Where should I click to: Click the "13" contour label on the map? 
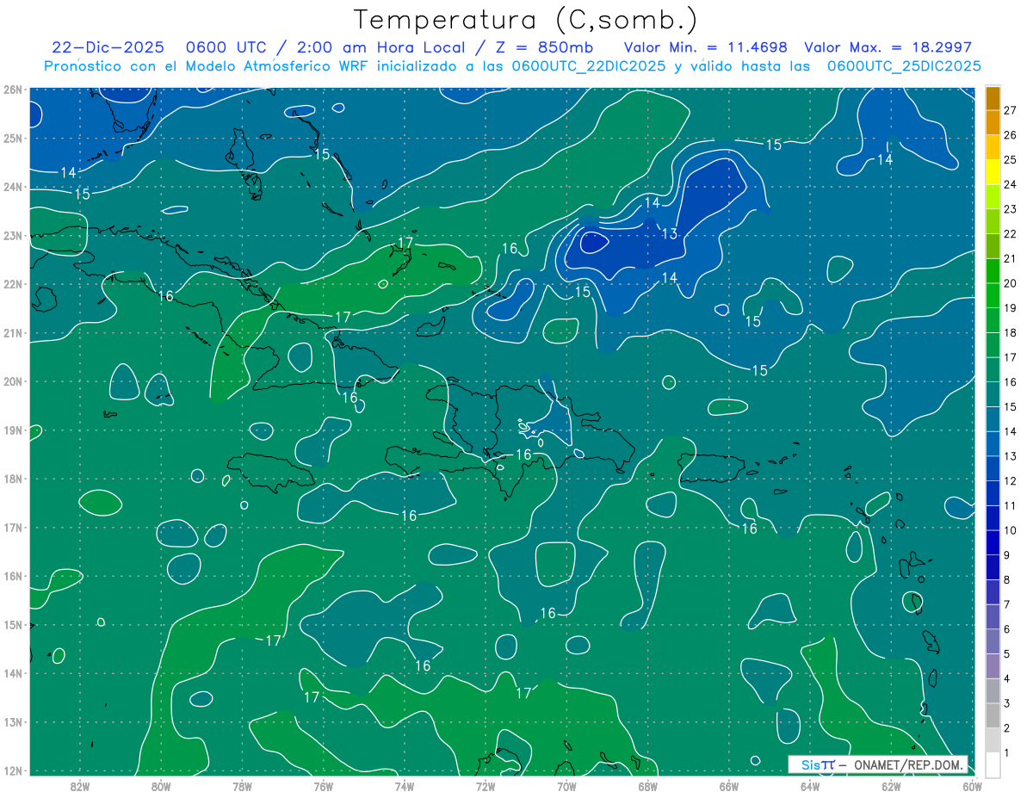click(669, 233)
